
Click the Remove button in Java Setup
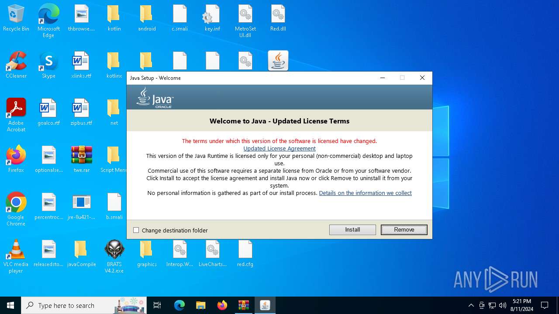404,230
